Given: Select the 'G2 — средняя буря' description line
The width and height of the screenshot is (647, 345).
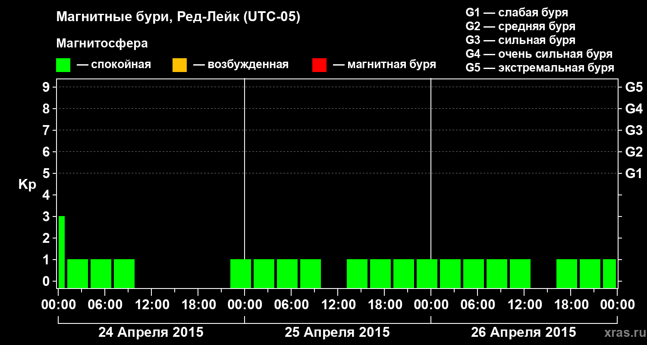Looking at the screenshot, I should pos(520,26).
